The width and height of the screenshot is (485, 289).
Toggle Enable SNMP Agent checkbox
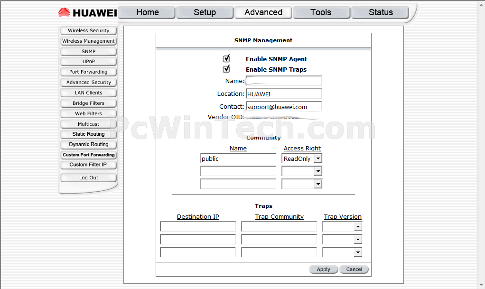tap(226, 58)
